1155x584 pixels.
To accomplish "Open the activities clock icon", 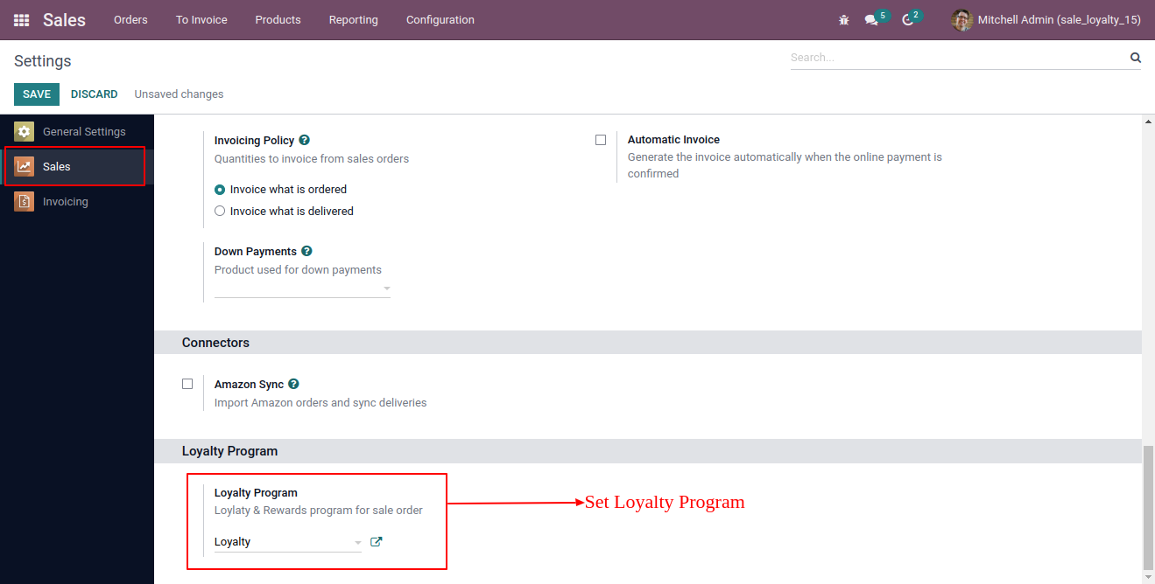I will (907, 19).
